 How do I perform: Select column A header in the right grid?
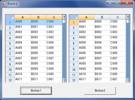point(86,17)
